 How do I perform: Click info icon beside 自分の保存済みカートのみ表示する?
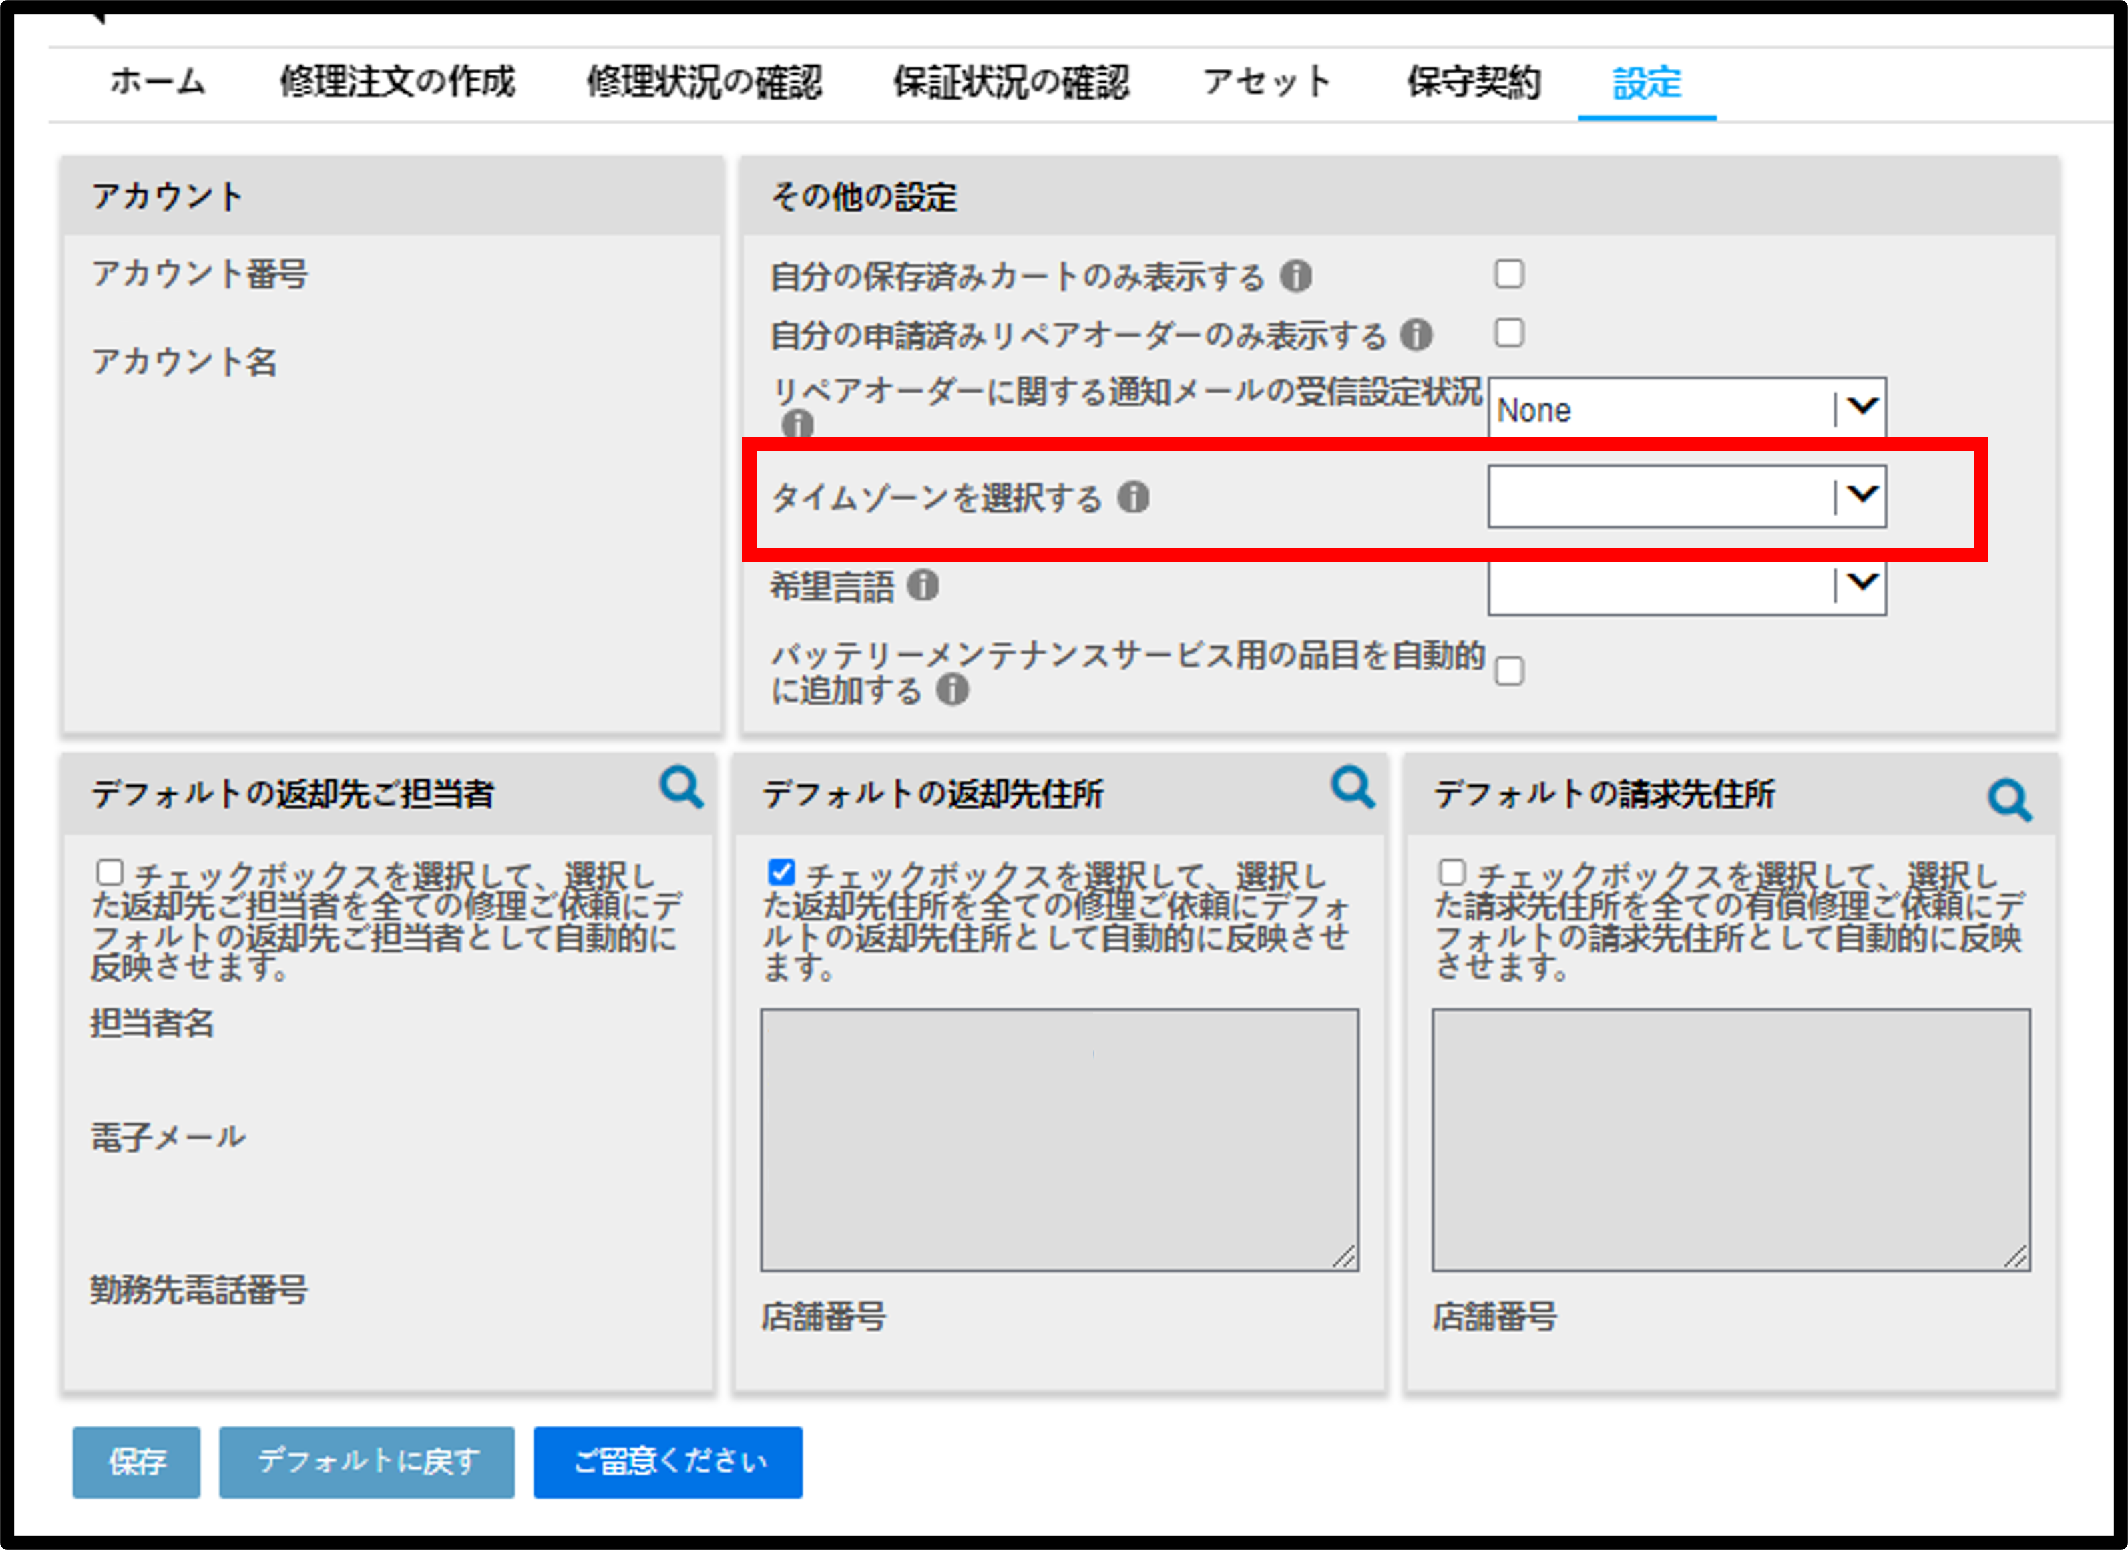tap(1296, 276)
